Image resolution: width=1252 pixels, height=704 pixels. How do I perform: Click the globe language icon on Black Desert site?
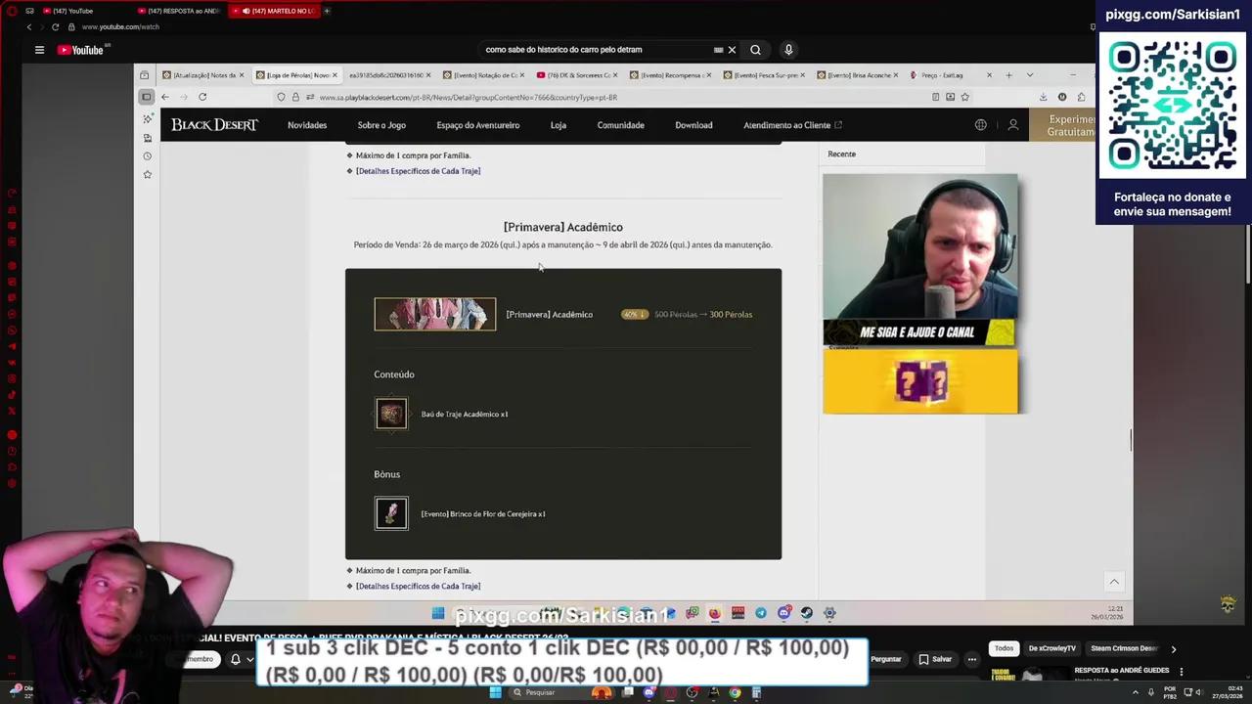[980, 125]
